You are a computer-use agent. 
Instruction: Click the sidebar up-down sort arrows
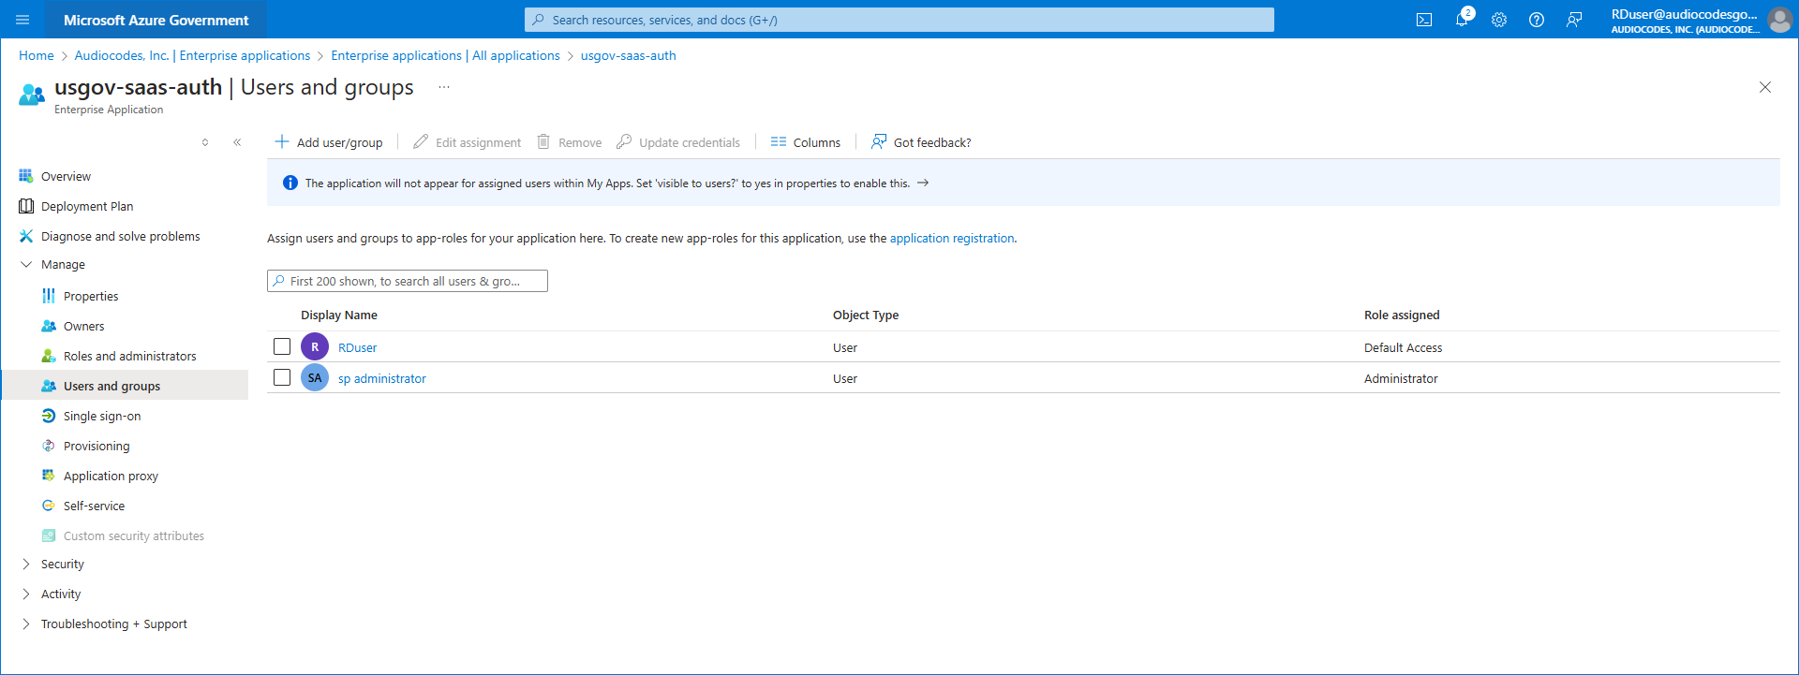[x=205, y=142]
